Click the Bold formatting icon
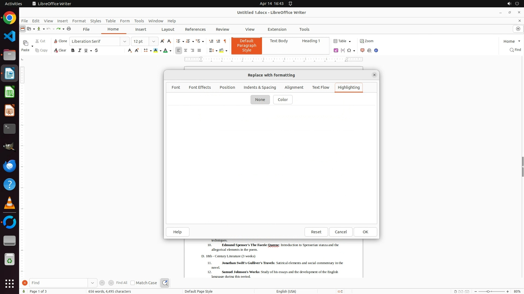Viewport: 524px width, 294px height. pyautogui.click(x=73, y=50)
